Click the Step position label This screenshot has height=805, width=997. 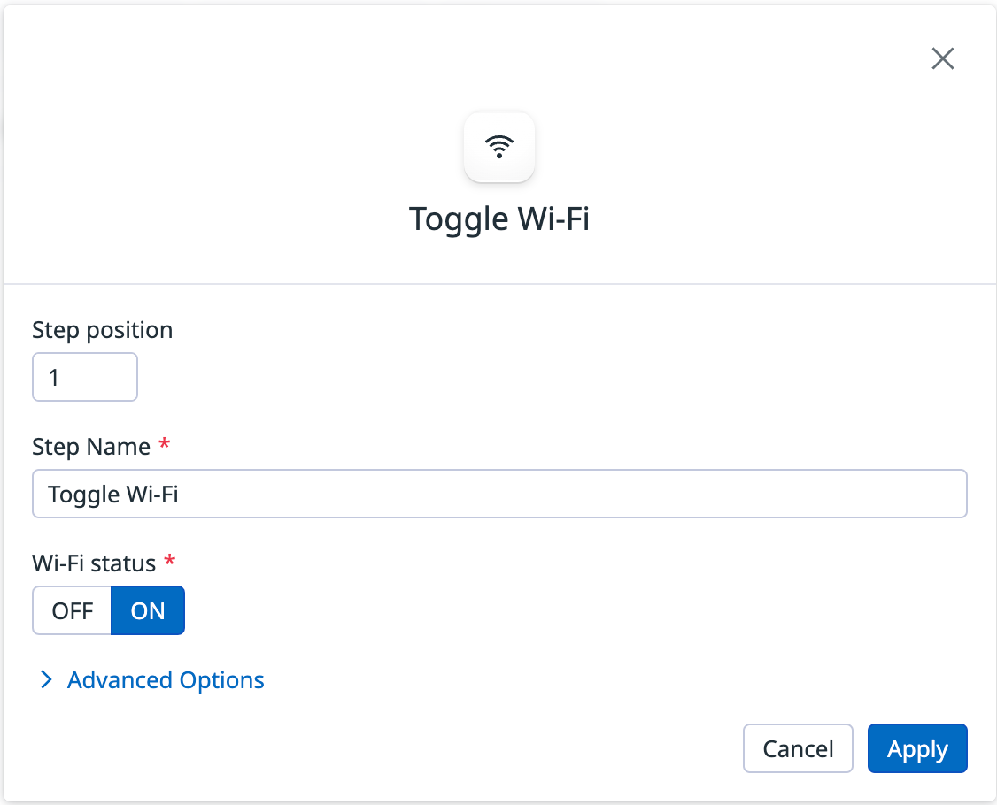click(103, 330)
